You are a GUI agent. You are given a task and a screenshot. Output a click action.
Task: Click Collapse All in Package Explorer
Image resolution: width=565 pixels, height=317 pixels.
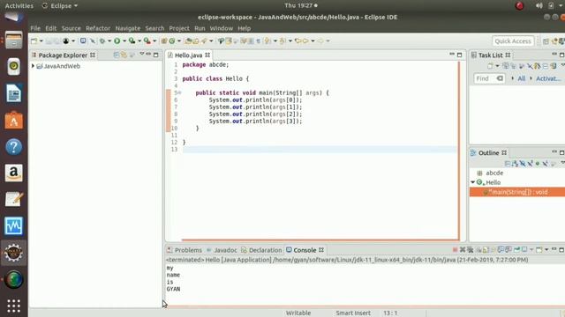tap(116, 55)
